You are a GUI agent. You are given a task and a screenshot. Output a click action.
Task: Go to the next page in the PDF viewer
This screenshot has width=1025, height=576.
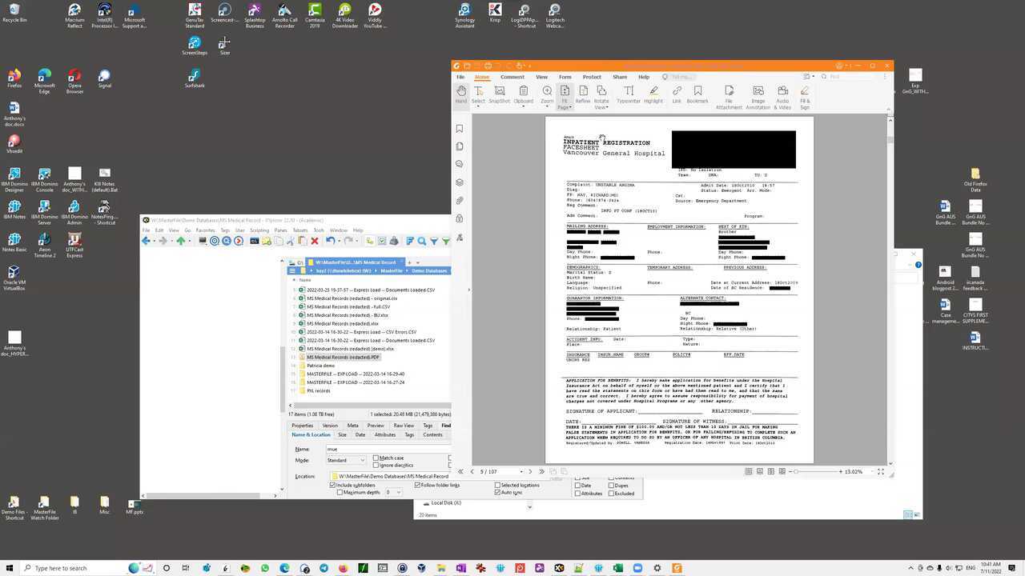(x=530, y=472)
